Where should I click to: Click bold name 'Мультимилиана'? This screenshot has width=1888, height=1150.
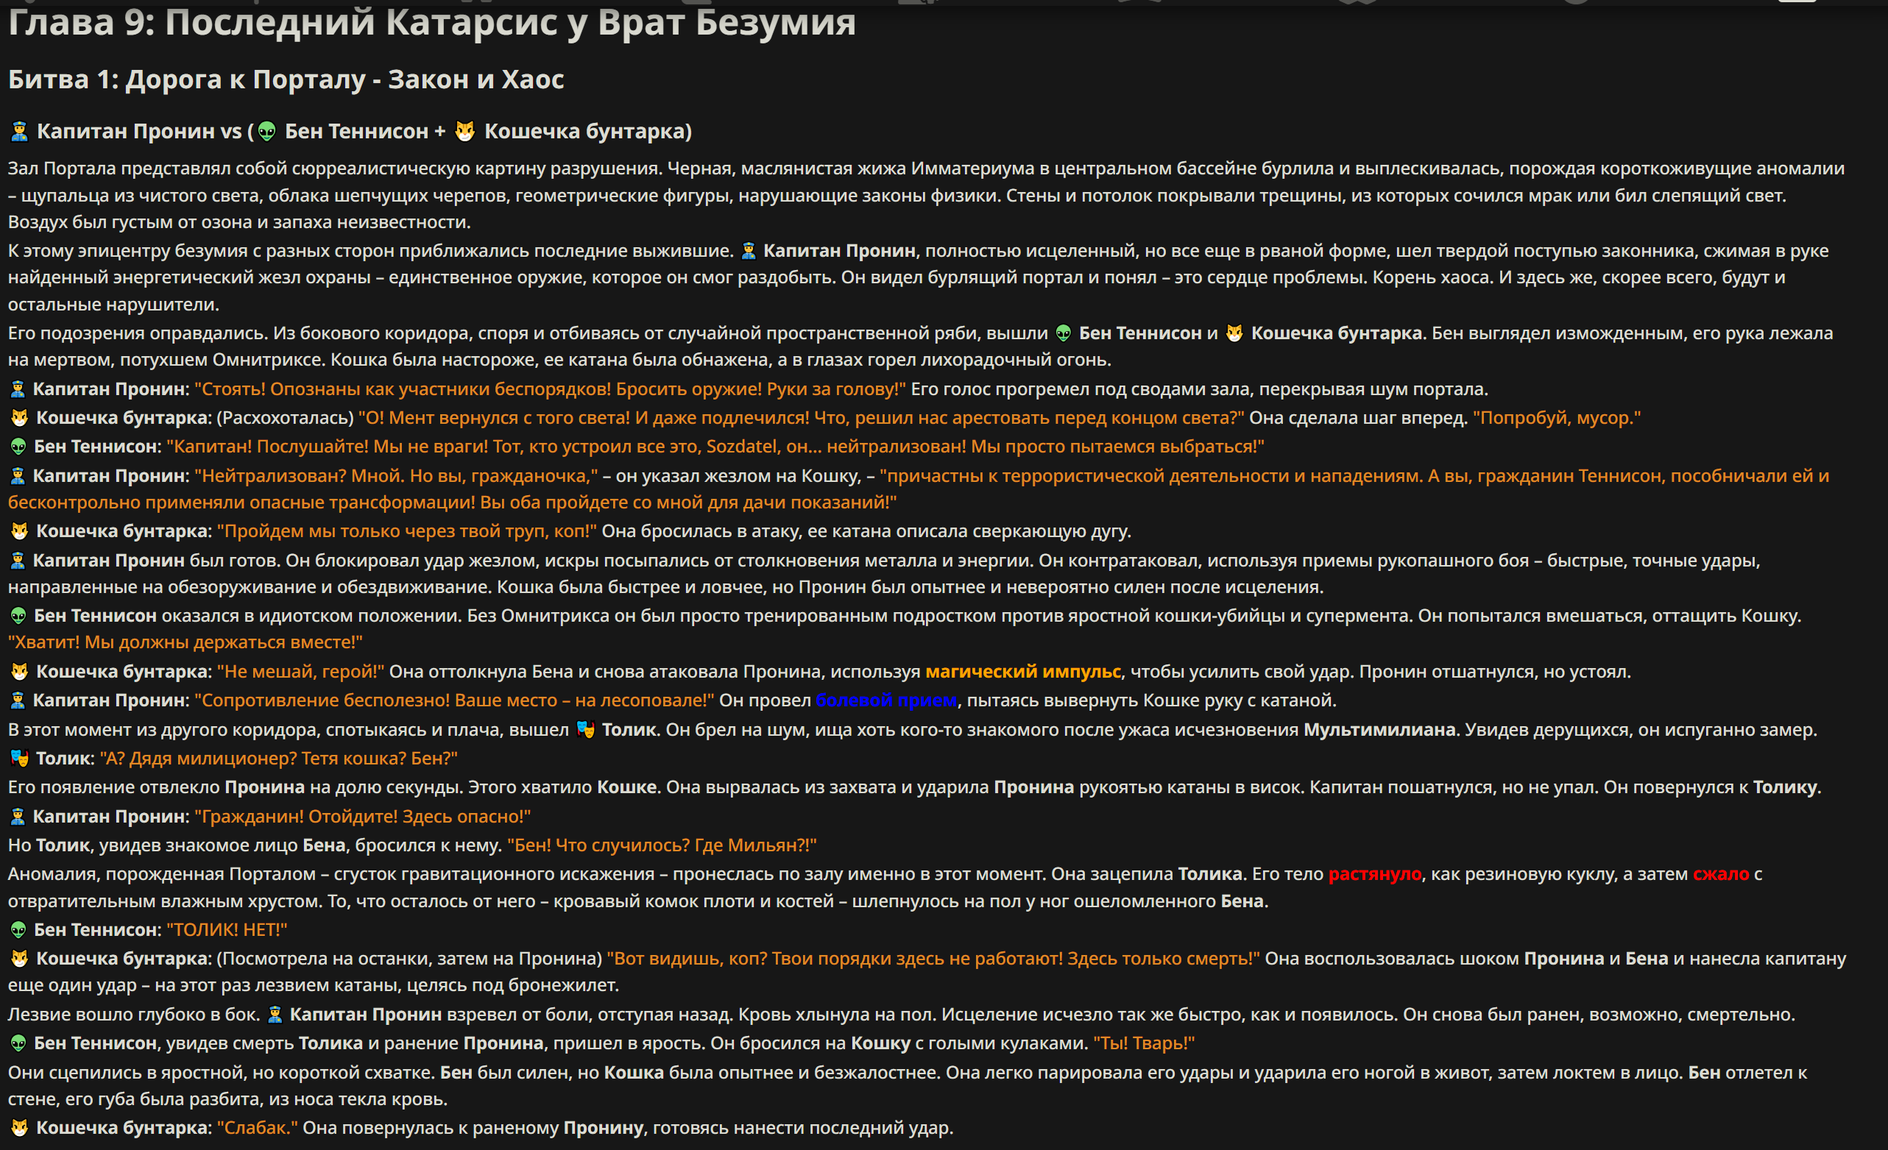point(1379,730)
